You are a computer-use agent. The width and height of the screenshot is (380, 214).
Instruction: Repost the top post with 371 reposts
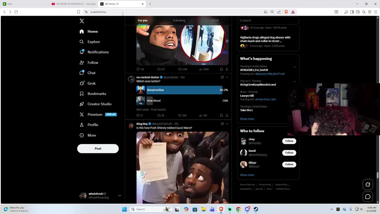(x=161, y=69)
